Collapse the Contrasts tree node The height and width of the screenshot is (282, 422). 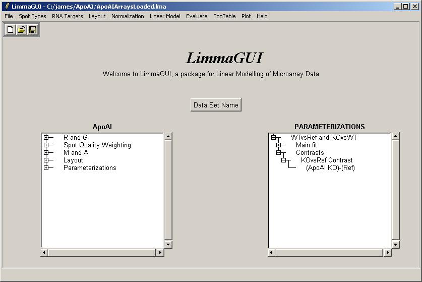(279, 152)
